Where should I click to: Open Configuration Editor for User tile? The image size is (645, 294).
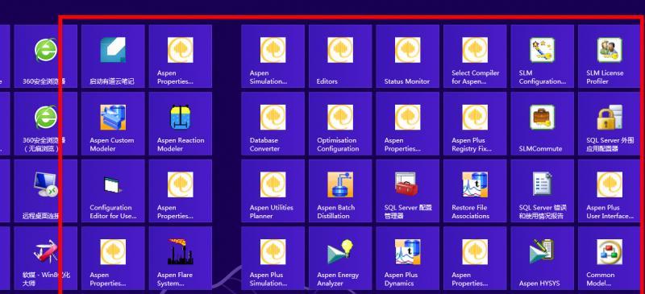click(113, 191)
